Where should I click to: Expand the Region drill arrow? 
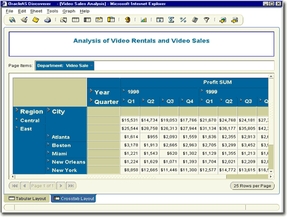tap(17, 110)
